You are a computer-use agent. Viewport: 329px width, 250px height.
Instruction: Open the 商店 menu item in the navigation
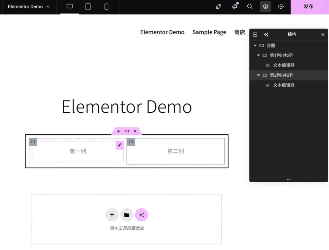tap(239, 32)
